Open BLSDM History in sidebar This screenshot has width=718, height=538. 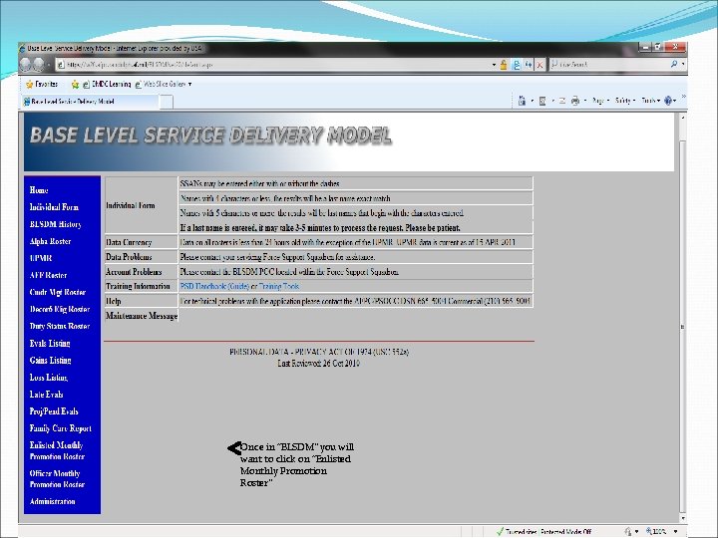[55, 224]
